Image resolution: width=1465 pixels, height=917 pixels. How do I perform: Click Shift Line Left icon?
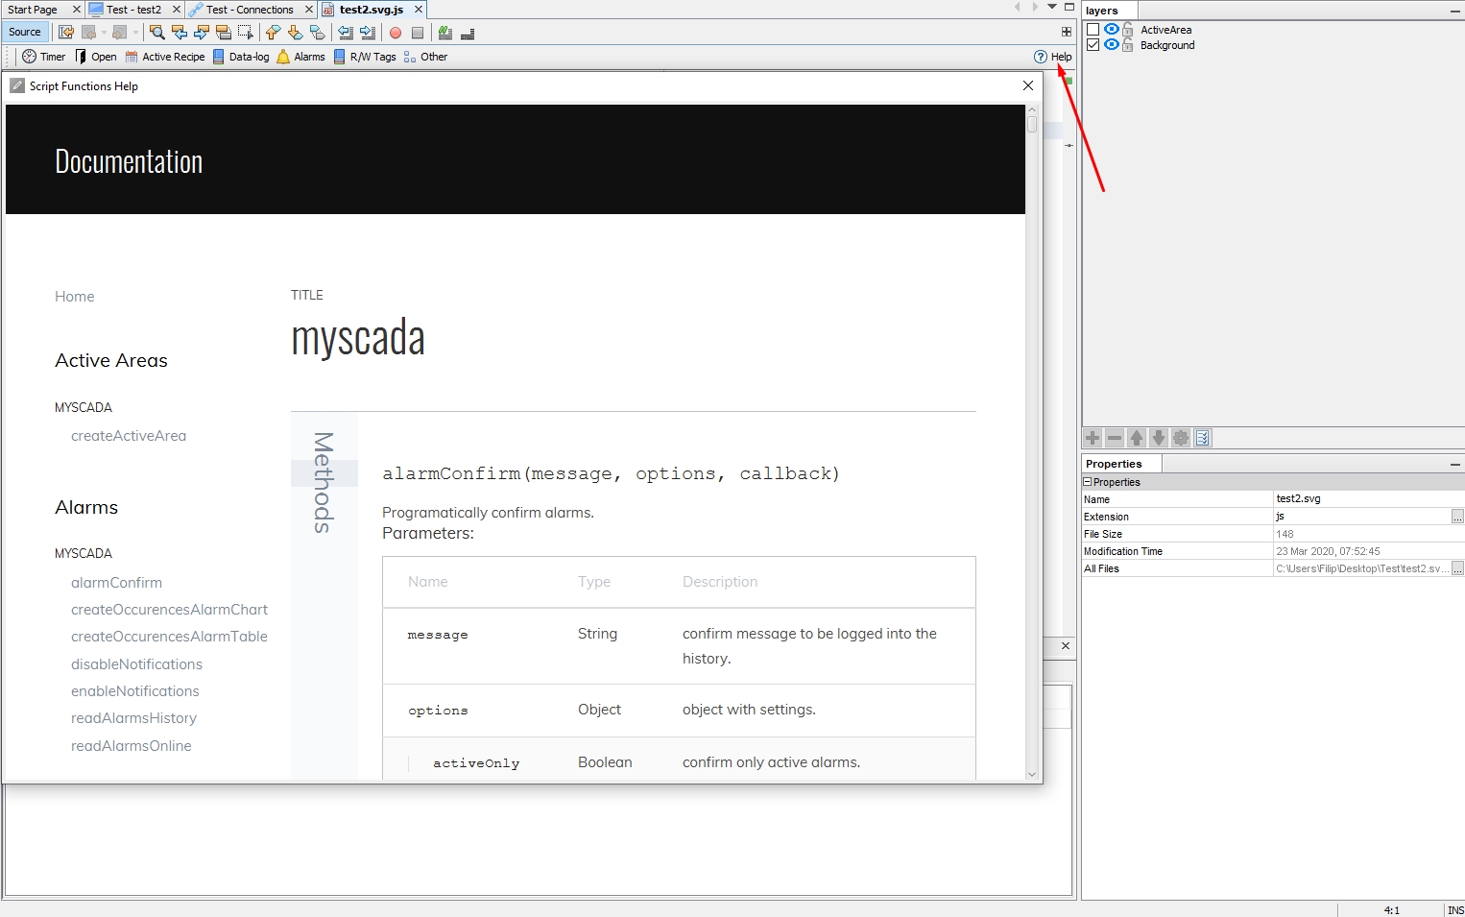coord(346,33)
